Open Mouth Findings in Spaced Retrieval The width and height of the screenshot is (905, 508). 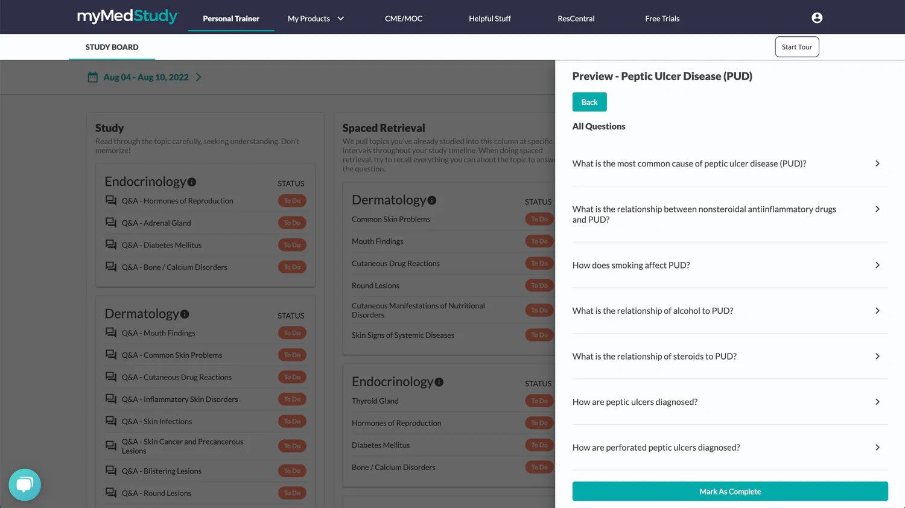click(378, 241)
